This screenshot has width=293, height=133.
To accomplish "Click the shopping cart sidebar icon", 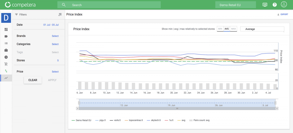I will (6, 64).
